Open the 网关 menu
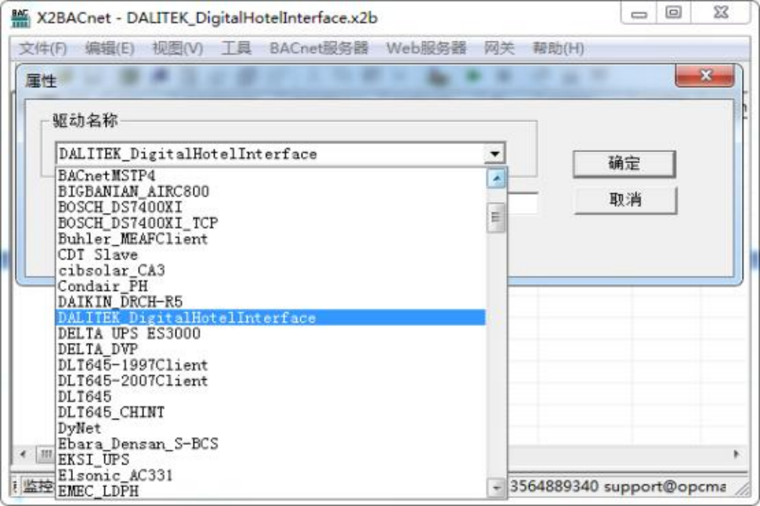Screen dimensions: 760x506 pos(499,48)
